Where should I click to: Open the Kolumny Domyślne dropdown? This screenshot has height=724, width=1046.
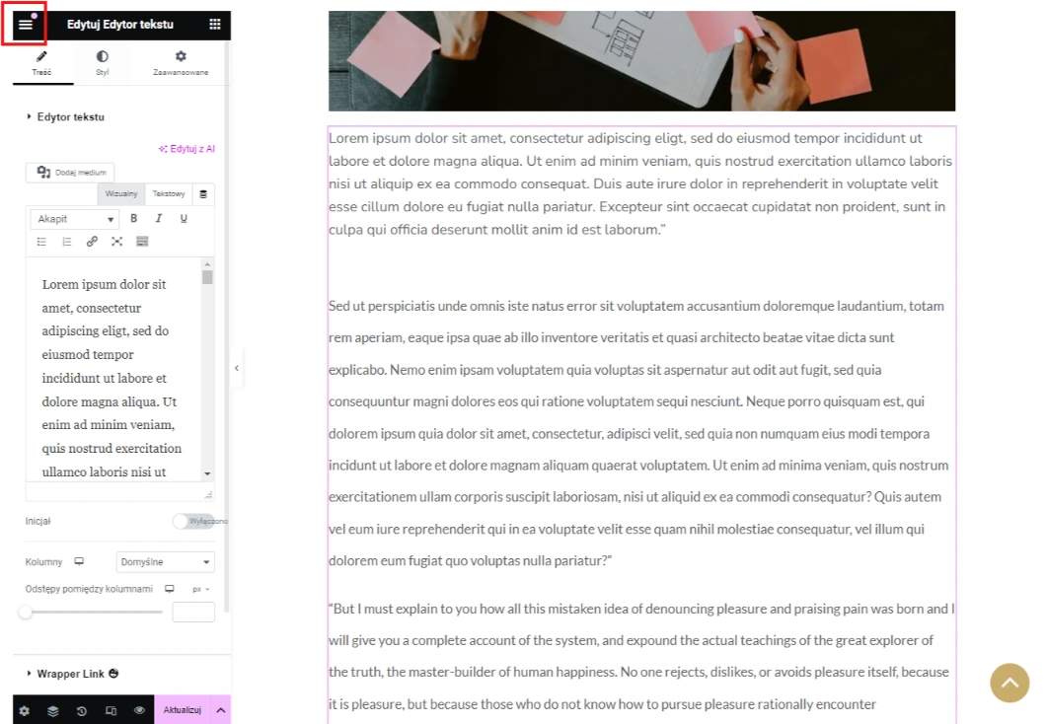(165, 562)
